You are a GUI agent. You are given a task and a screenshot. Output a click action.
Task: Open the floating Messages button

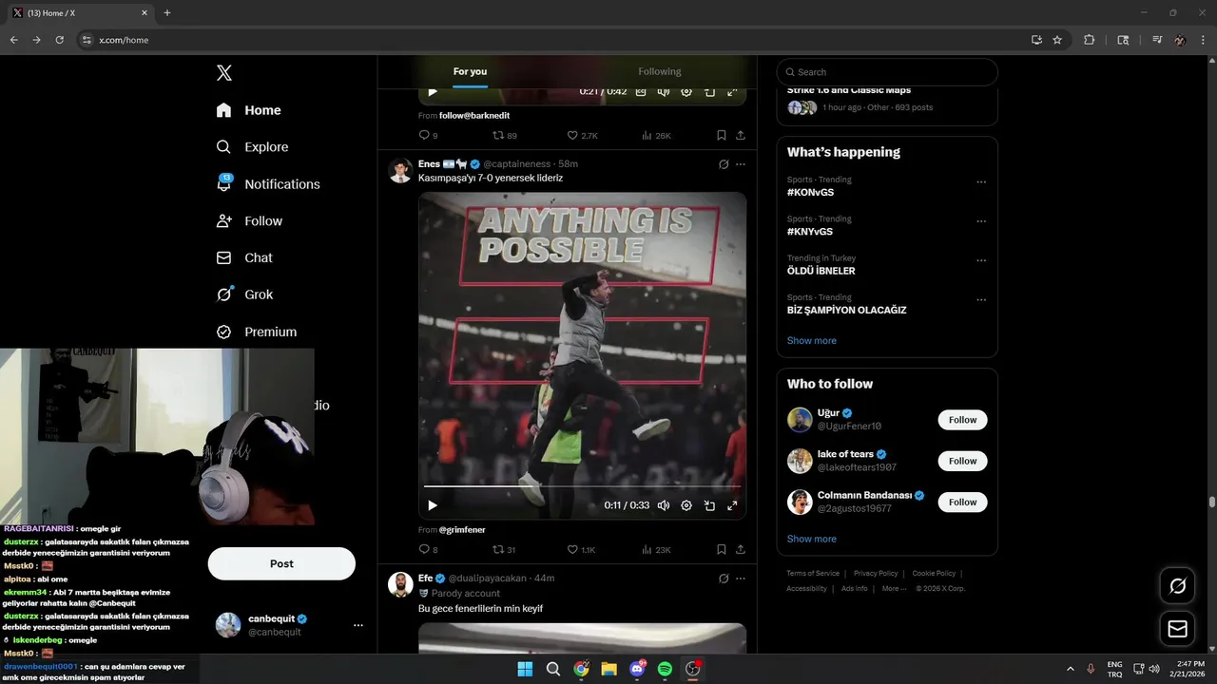(x=1177, y=629)
